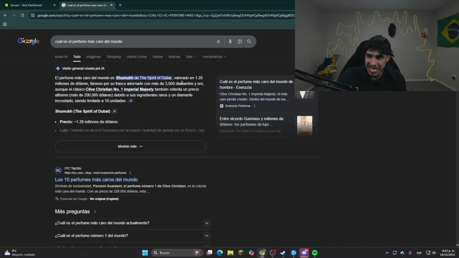Select the Videos search tab
The width and height of the screenshot is (459, 258).
point(157,57)
